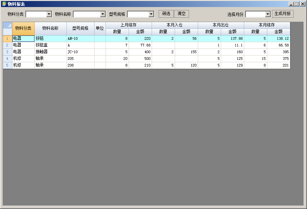Expand the 选择月份 month dropdown
Viewport: 307px width, 209px height.
point(268,14)
